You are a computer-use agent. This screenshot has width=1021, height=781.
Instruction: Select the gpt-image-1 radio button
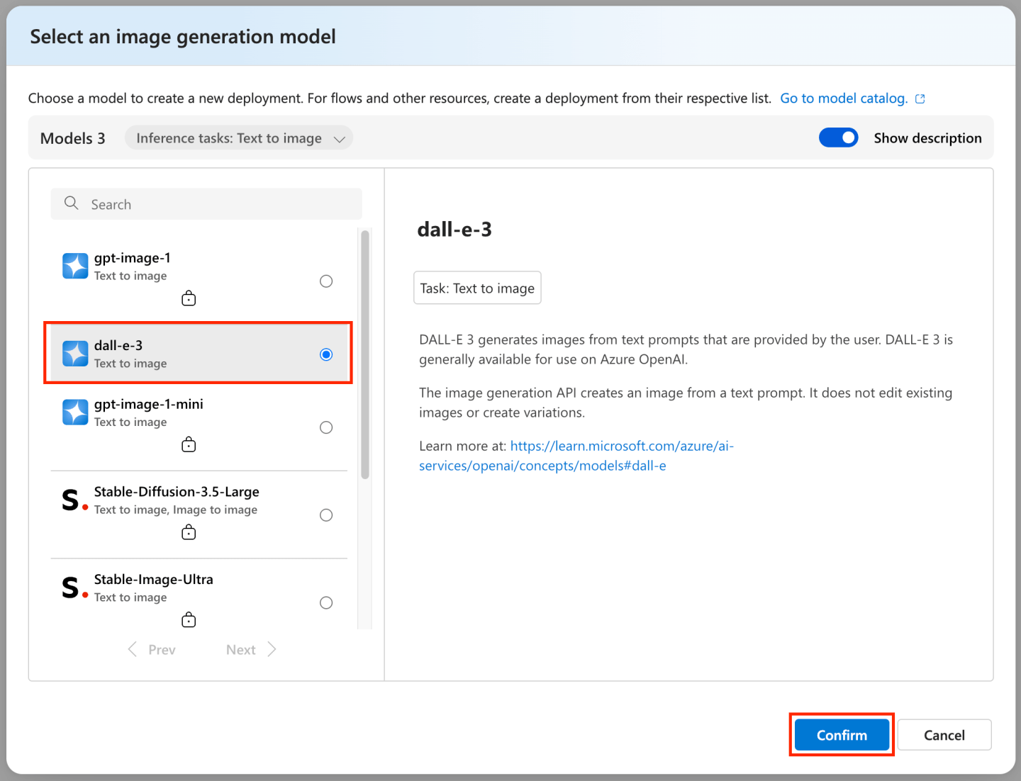(x=326, y=281)
